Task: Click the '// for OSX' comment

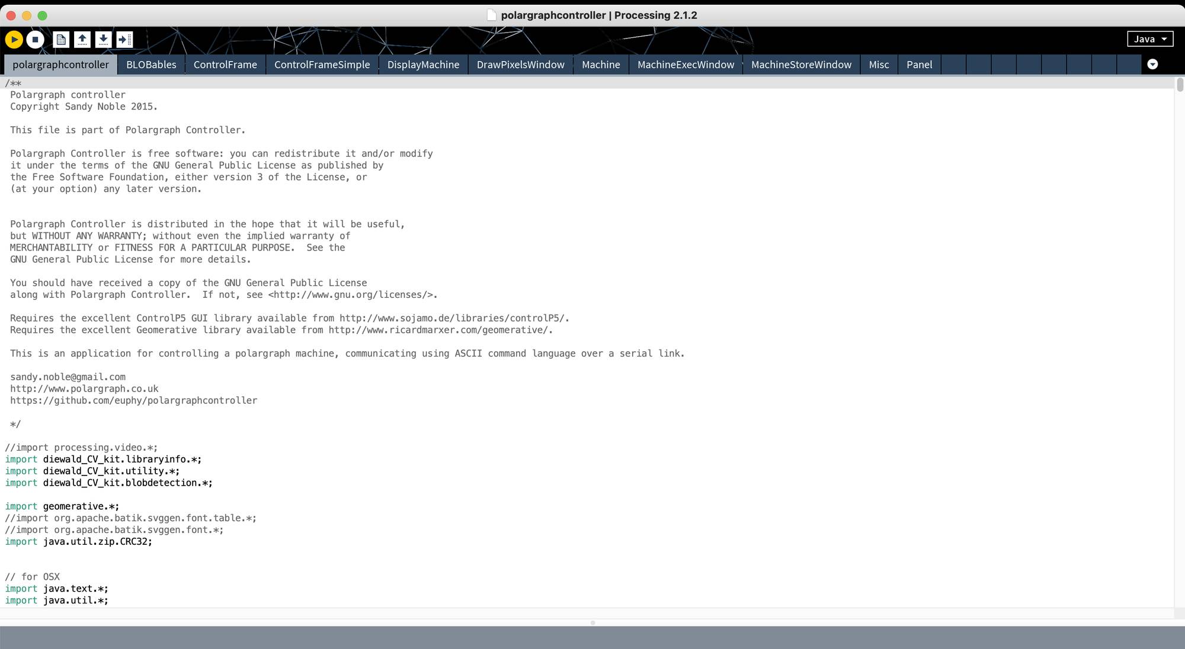Action: (33, 577)
